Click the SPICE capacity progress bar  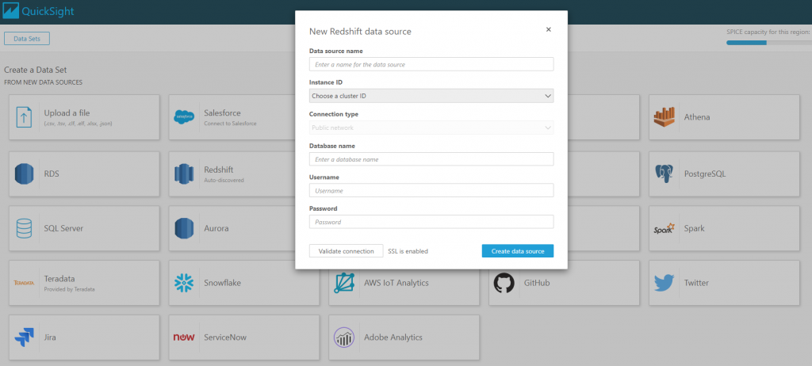(x=769, y=43)
